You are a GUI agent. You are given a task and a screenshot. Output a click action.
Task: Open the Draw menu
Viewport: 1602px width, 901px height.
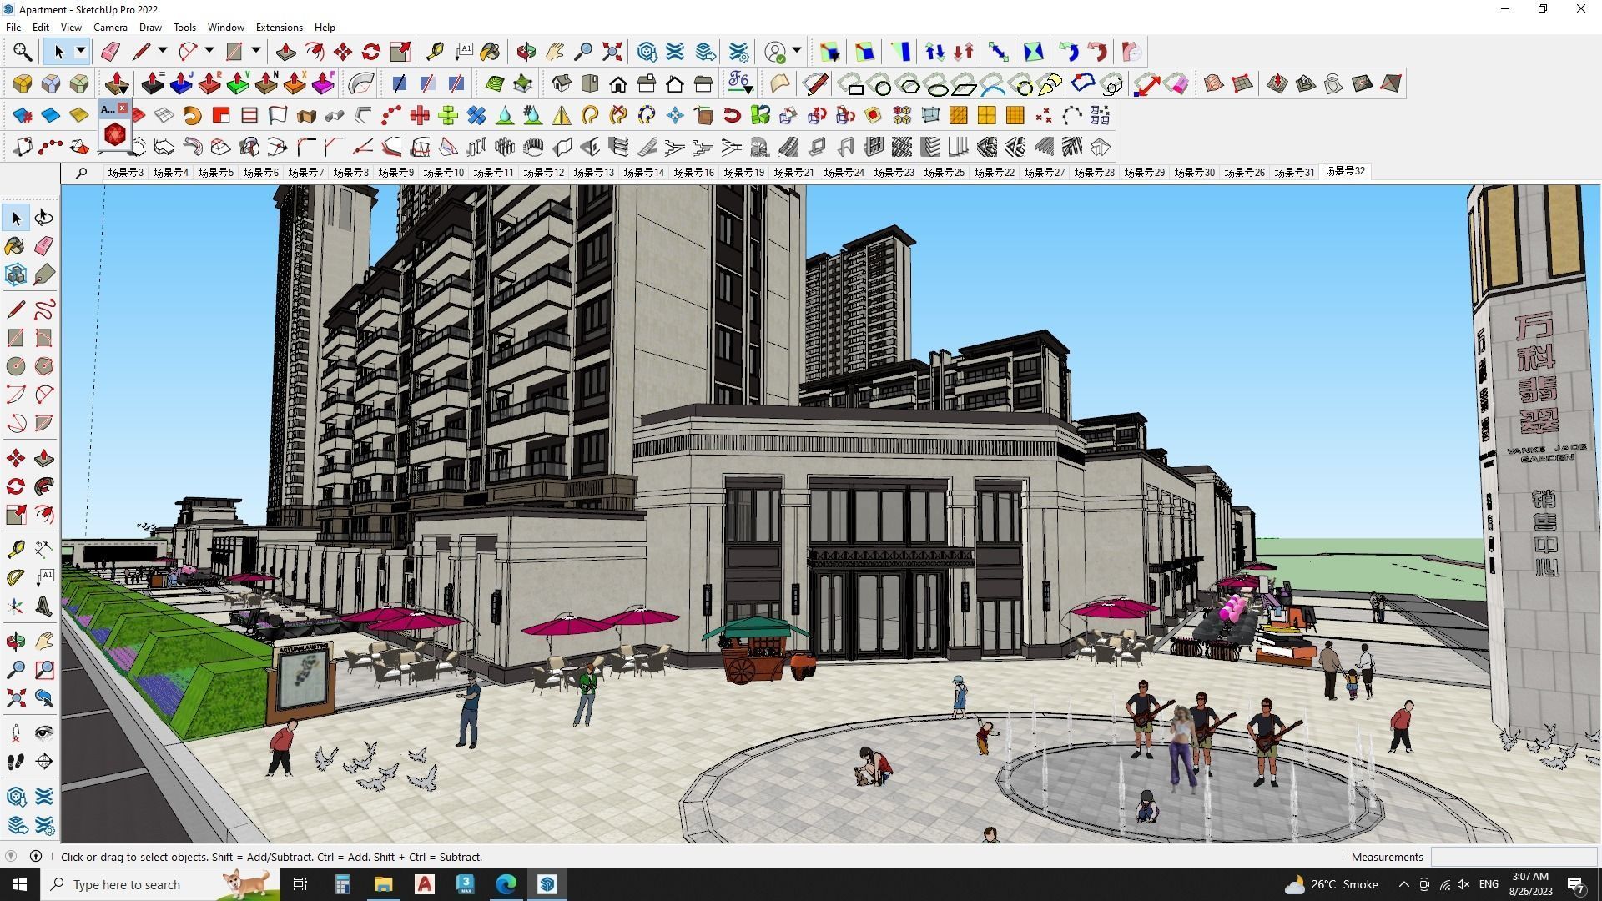coord(150,27)
